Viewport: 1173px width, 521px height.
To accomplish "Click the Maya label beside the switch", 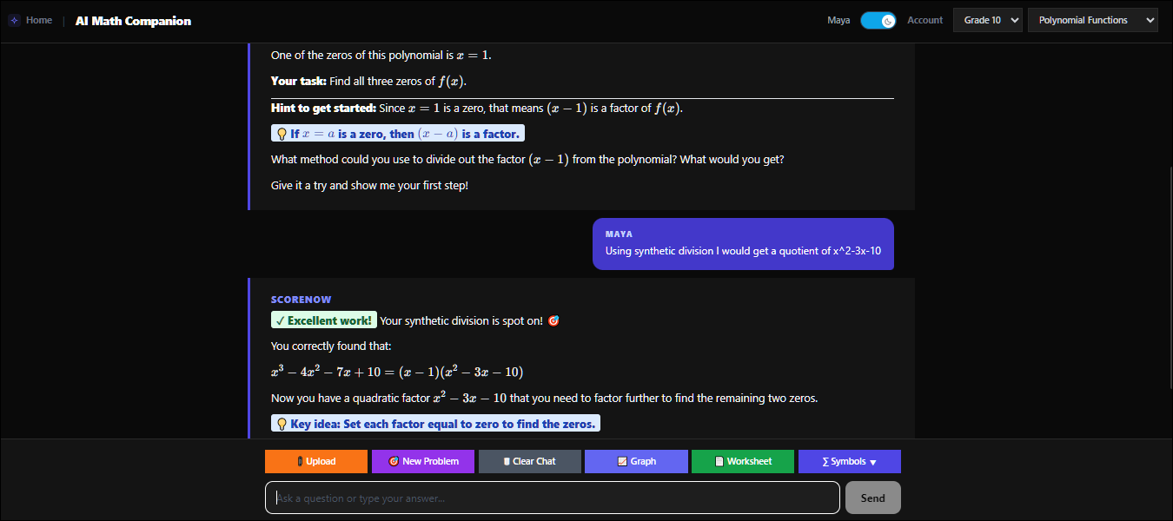I will 838,20.
